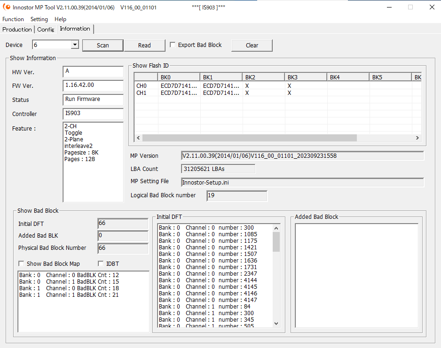Select BadBLK Cnt 21 line
The width and height of the screenshot is (441, 348).
(69, 295)
